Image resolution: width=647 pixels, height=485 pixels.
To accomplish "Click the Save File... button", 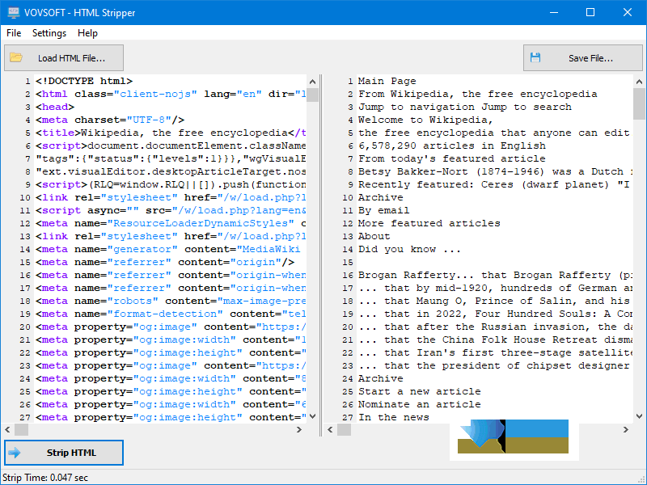I will pyautogui.click(x=582, y=57).
